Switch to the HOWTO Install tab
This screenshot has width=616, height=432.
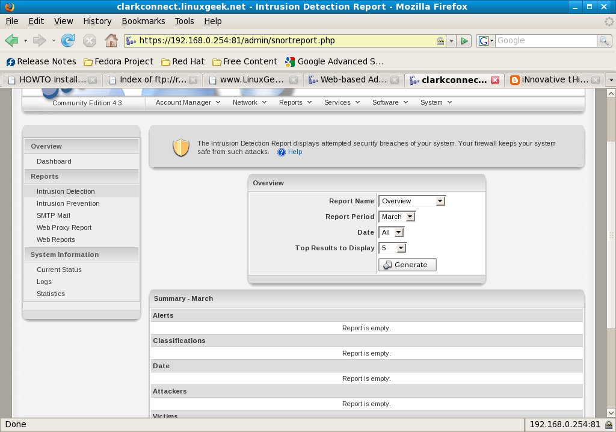[x=52, y=80]
